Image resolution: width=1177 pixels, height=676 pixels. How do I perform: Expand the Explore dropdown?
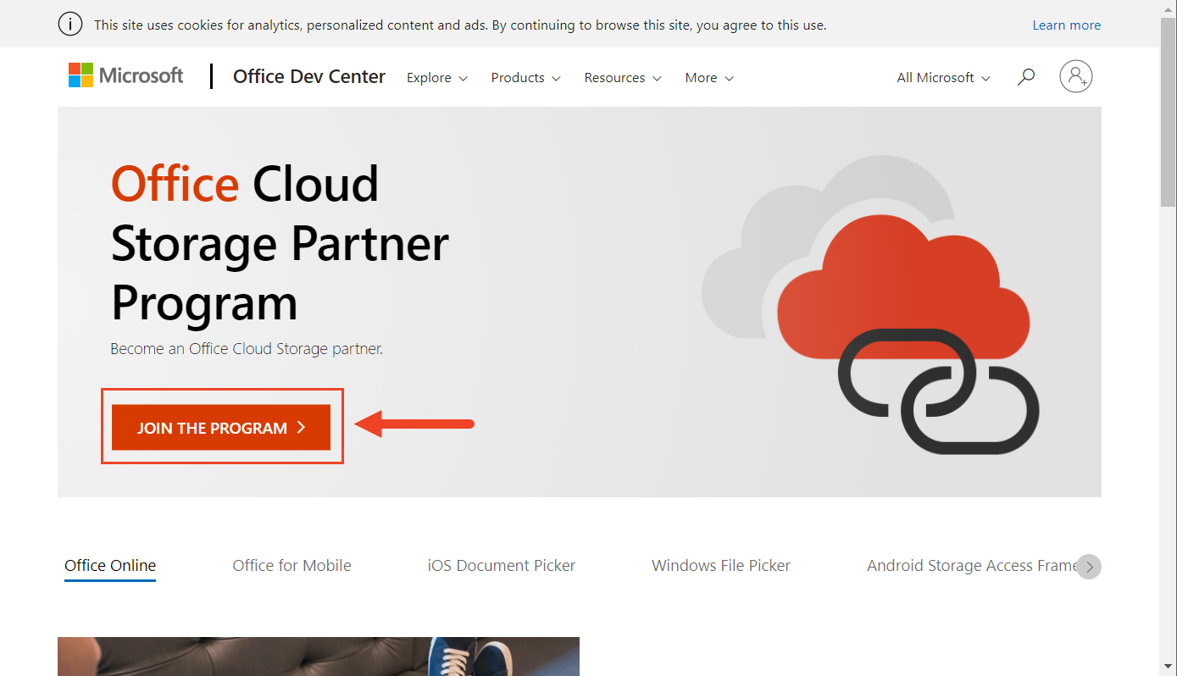click(x=436, y=77)
